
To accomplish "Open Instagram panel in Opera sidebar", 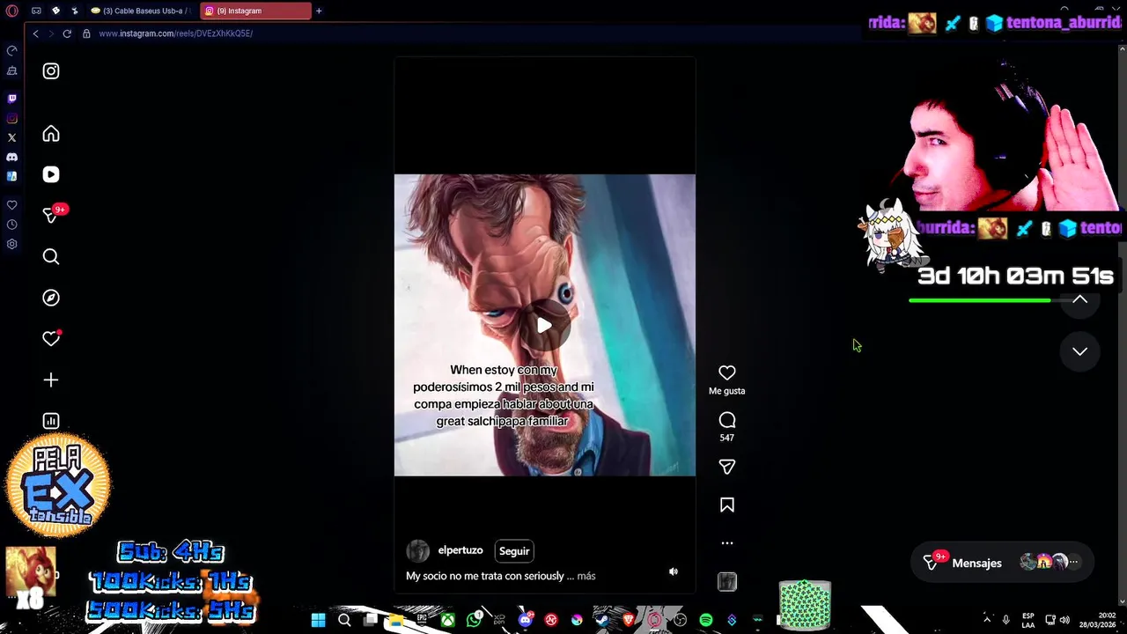I will (11, 118).
